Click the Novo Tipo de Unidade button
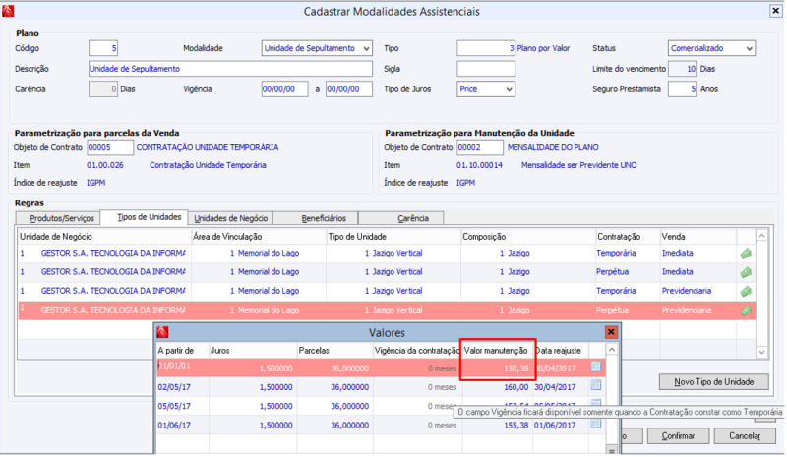Image resolution: width=787 pixels, height=457 pixels. (713, 381)
